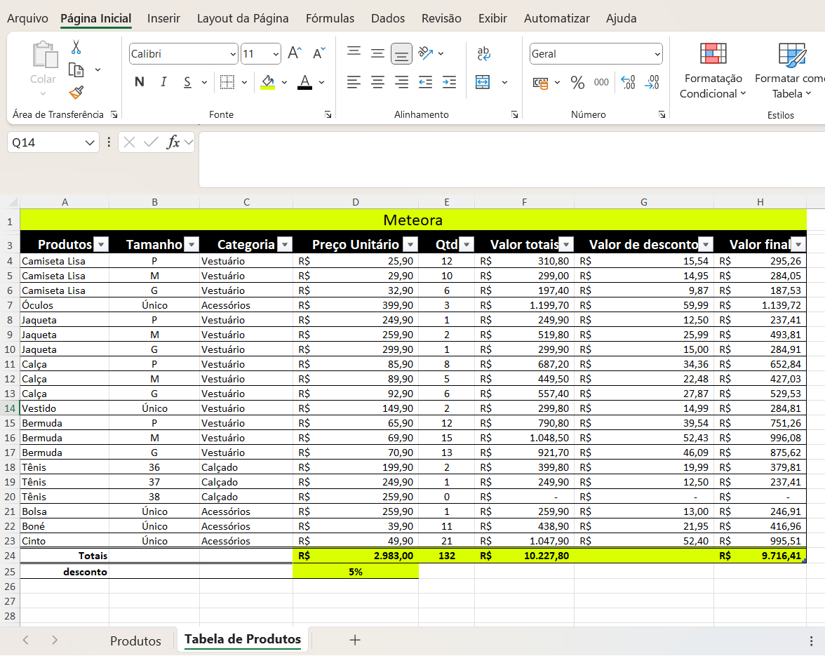Click Insert Function fx icon

click(x=173, y=142)
